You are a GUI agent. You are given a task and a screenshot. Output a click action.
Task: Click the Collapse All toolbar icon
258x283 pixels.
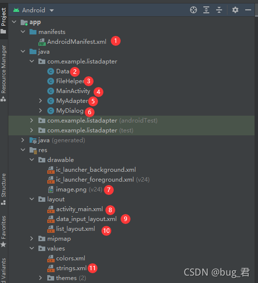pyautogui.click(x=219, y=10)
